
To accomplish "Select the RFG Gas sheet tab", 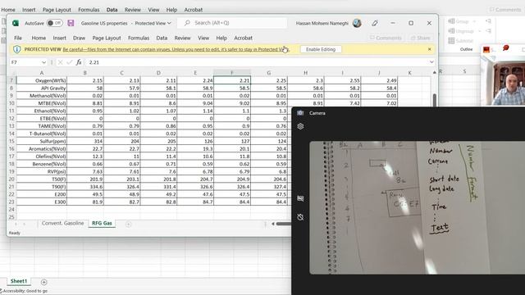I will click(x=102, y=223).
